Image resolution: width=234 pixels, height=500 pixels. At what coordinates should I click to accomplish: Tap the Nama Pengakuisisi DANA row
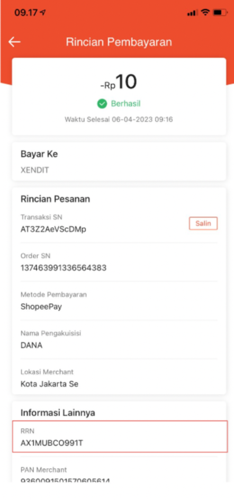[x=119, y=340]
